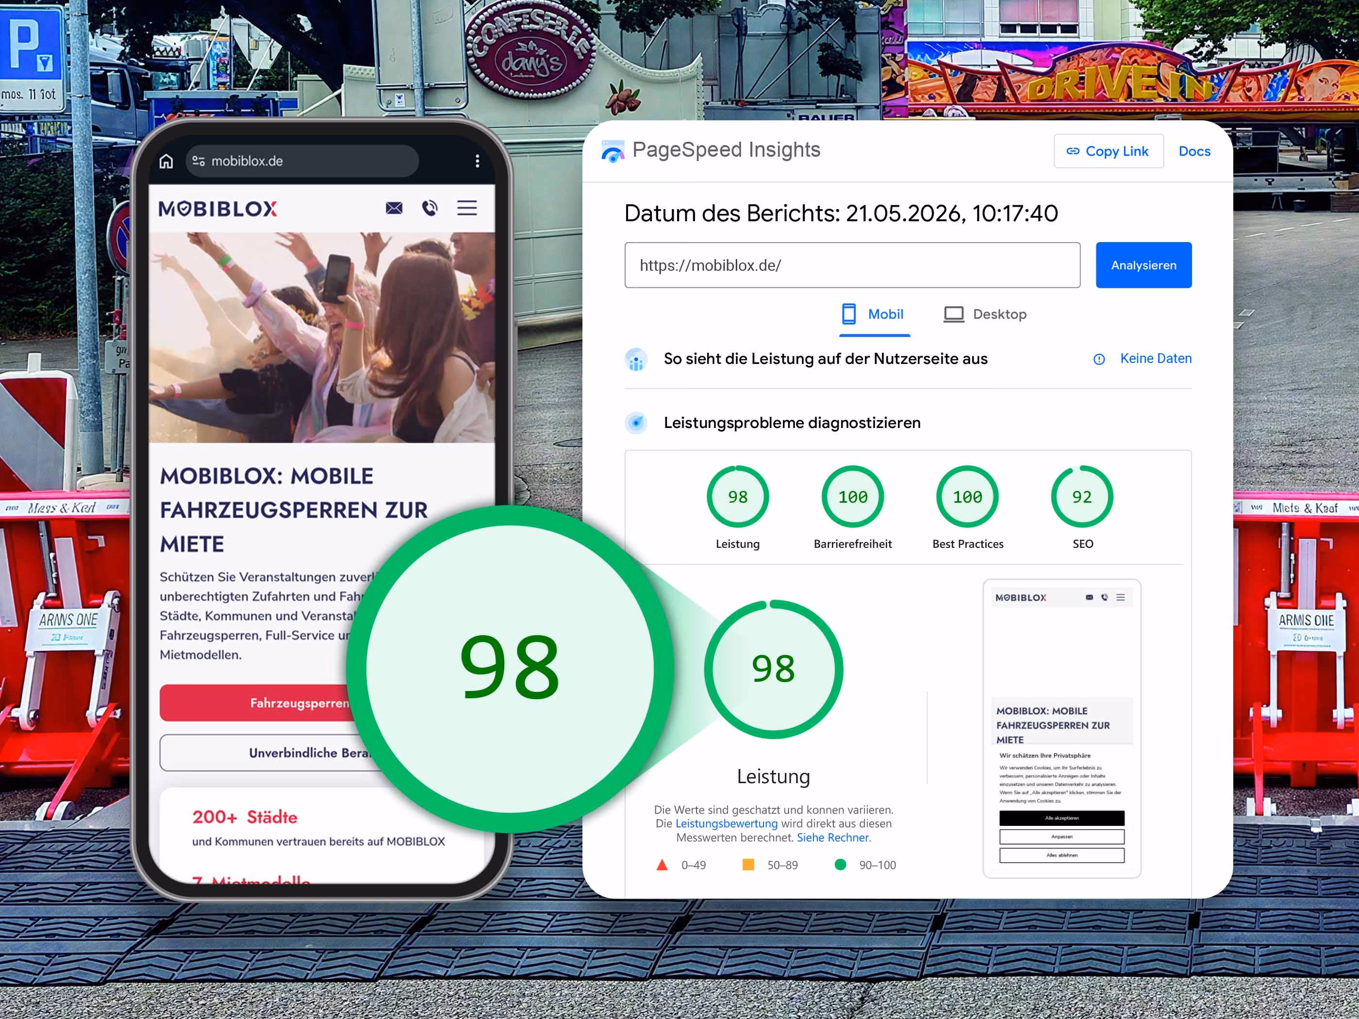Click the red triangle 0–49 legend icon
The width and height of the screenshot is (1359, 1019).
[662, 865]
